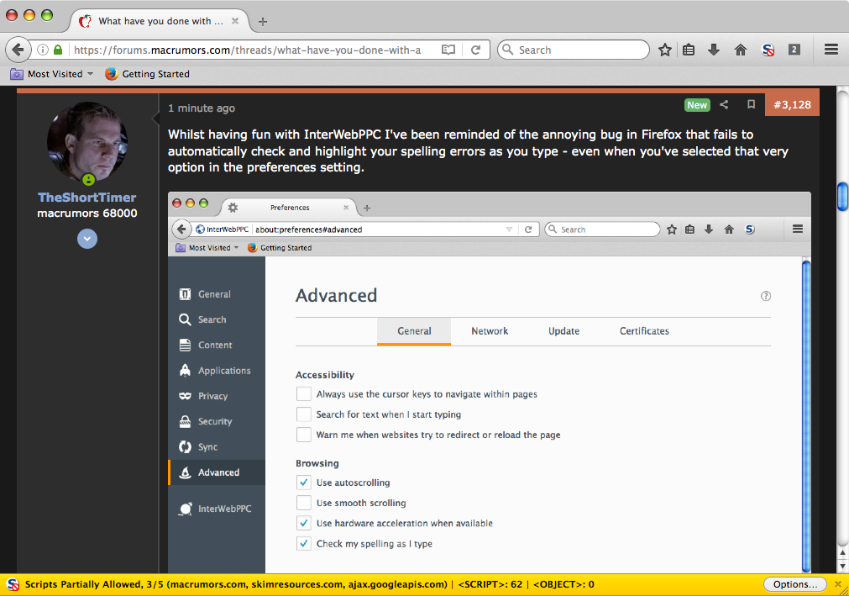Open post number #3,128 link
This screenshot has height=596, width=849.
coord(792,104)
